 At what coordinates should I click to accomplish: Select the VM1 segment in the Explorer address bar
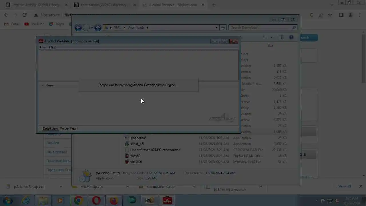tap(117, 27)
